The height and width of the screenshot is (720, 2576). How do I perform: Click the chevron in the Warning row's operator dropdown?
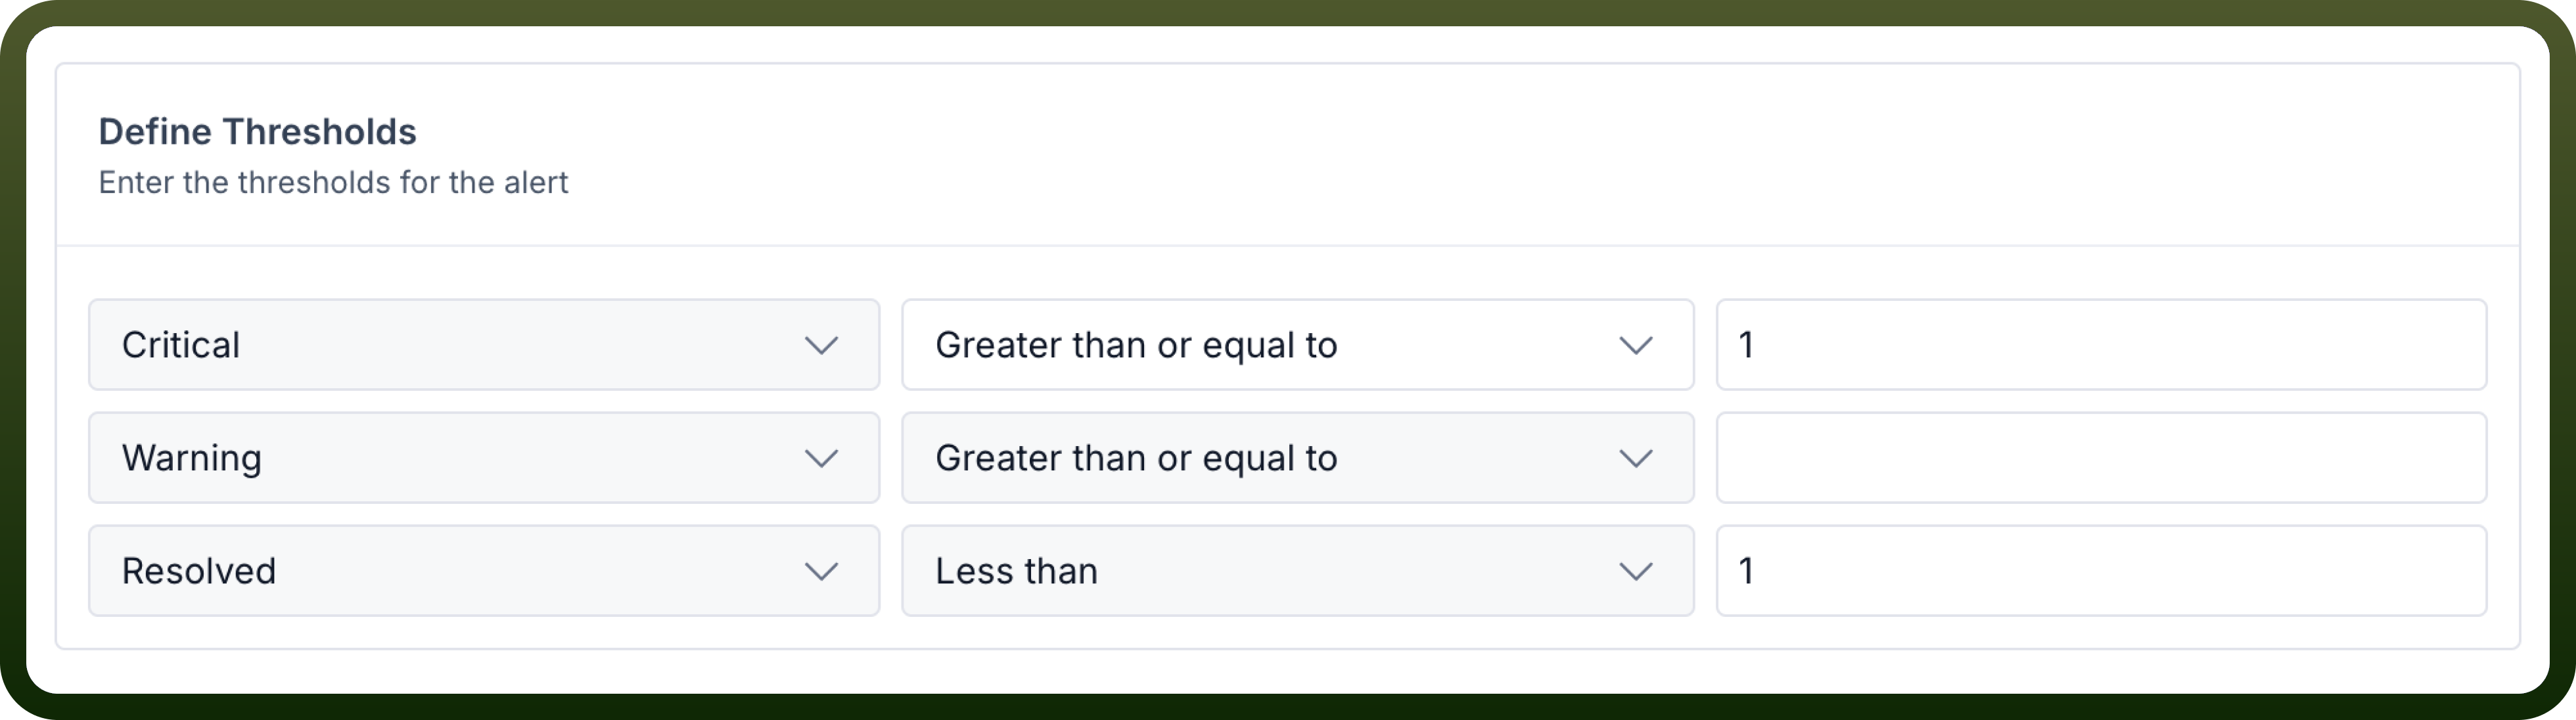click(1636, 459)
